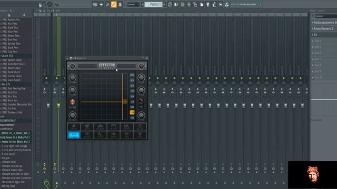337x189 pixels.
Task: Open Fruity Reeverb 2 in mixer slots
Action: tap(323, 29)
